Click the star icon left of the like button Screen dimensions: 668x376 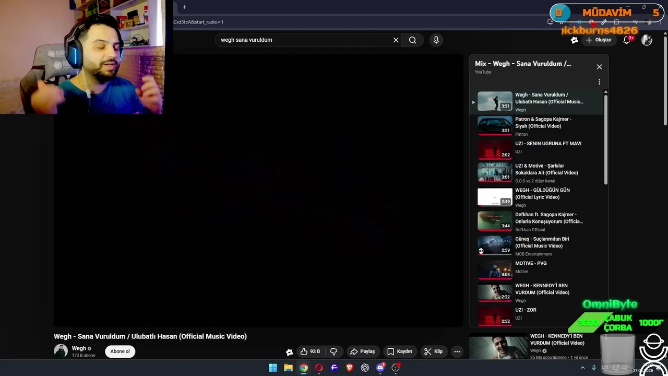coord(290,352)
